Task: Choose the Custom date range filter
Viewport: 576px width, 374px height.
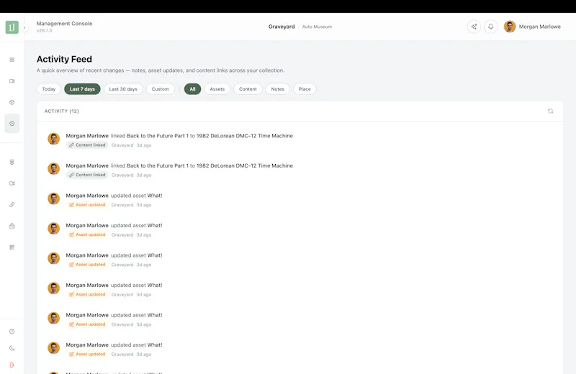Action: [160, 89]
